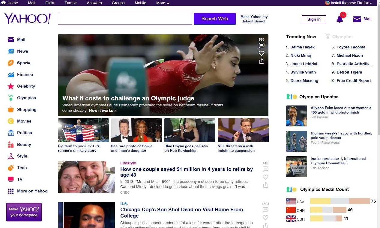
Task: Click Make Yahoo your homepage button
Action: point(24,212)
